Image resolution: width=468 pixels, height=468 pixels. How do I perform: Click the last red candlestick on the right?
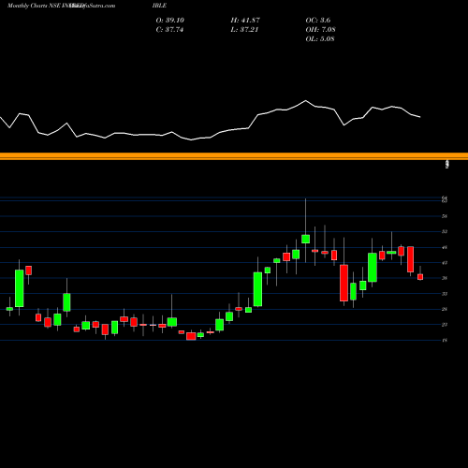[420, 277]
